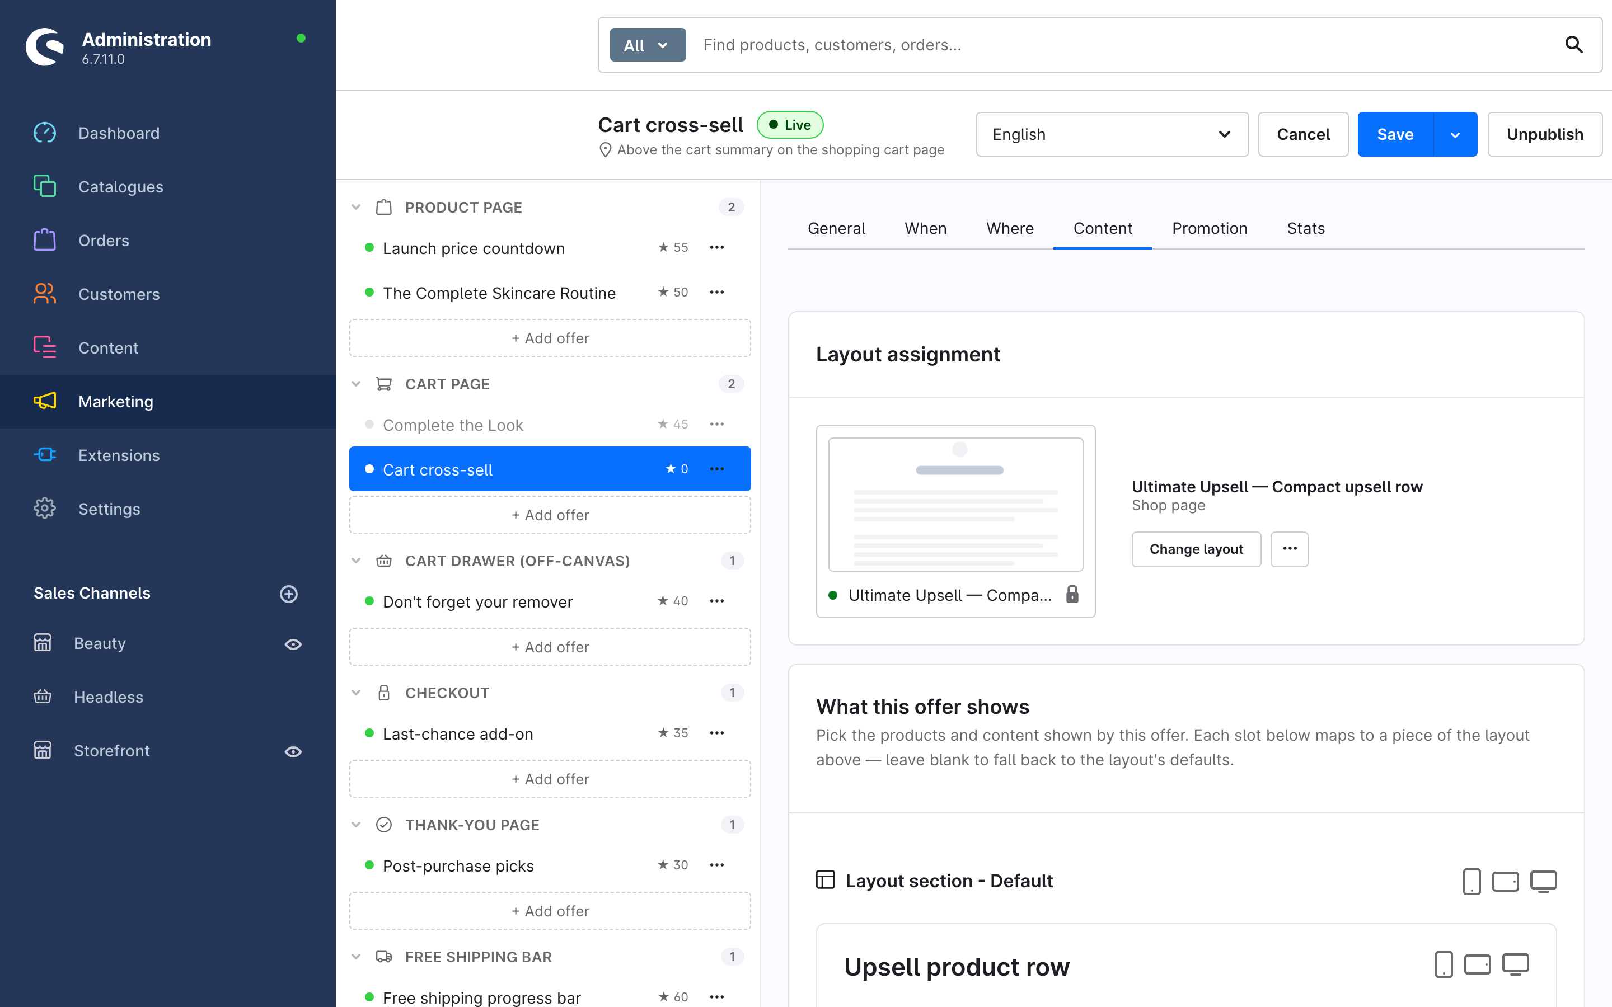This screenshot has height=1007, width=1612.
Task: Select desktop view for Layout section Default
Action: [1543, 881]
